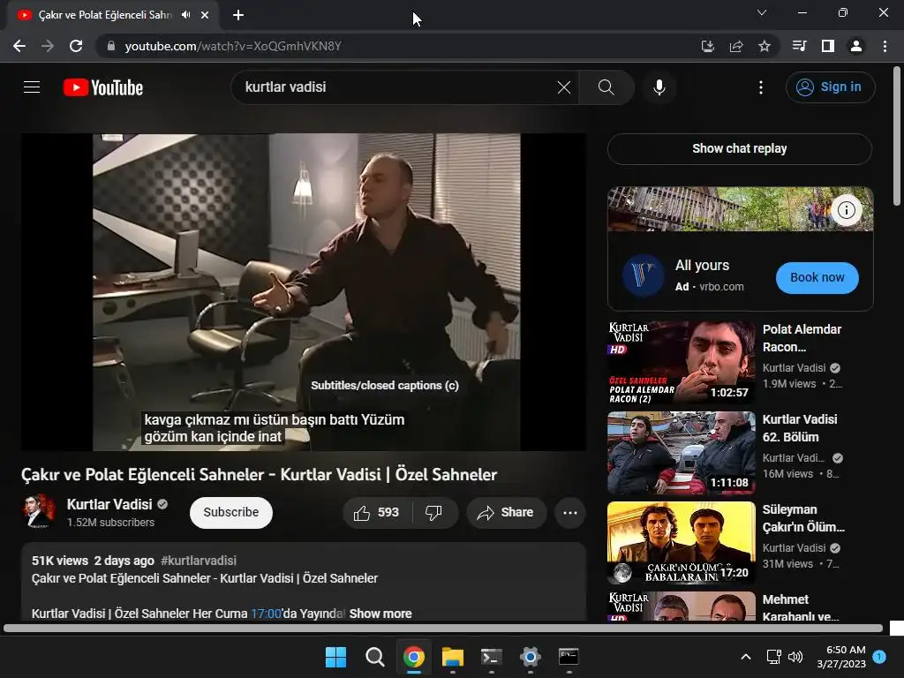The image size is (904, 678).
Task: Expand description with Show more
Action: coord(380,614)
